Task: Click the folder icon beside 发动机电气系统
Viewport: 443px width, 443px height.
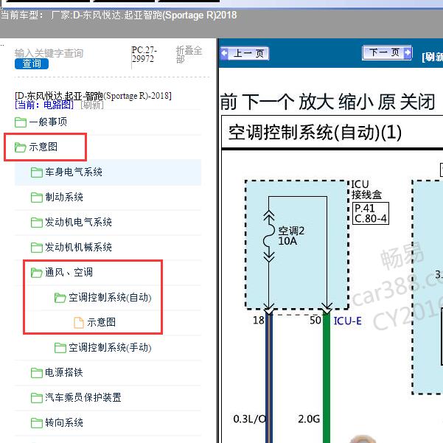Action: [x=37, y=223]
